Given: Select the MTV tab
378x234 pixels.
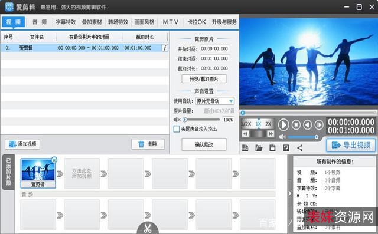Looking at the screenshot, I should 171,22.
